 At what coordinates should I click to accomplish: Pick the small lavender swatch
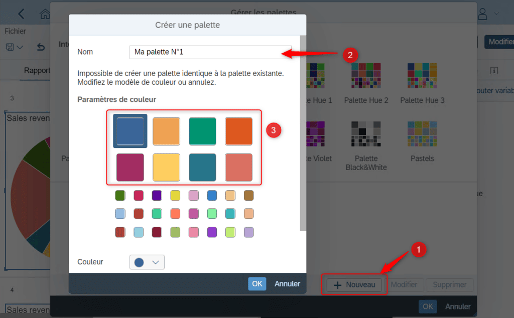click(x=249, y=232)
